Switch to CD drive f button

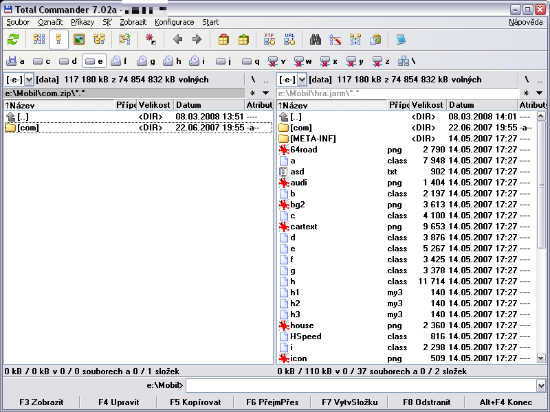pos(118,61)
